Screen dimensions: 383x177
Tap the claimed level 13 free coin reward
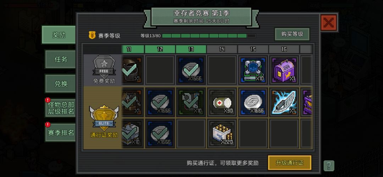click(191, 70)
